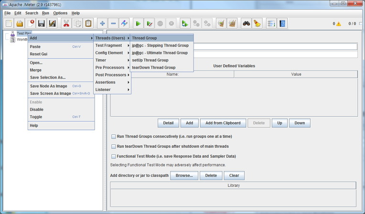Click the grey Shutdown icon
Screen dimensions: 365x214
coord(172,23)
